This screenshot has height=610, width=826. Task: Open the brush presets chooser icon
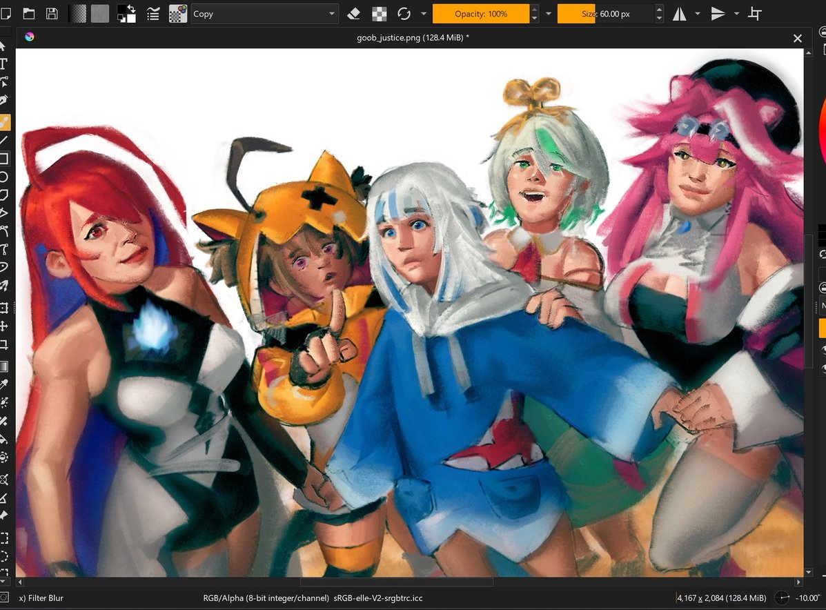(177, 14)
